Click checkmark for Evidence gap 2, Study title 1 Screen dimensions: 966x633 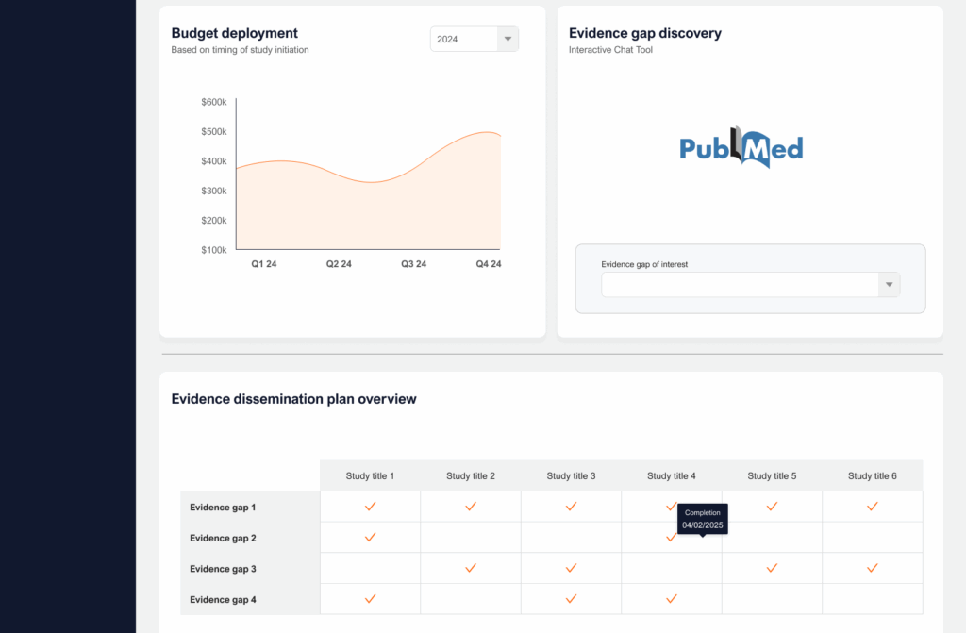tap(371, 537)
